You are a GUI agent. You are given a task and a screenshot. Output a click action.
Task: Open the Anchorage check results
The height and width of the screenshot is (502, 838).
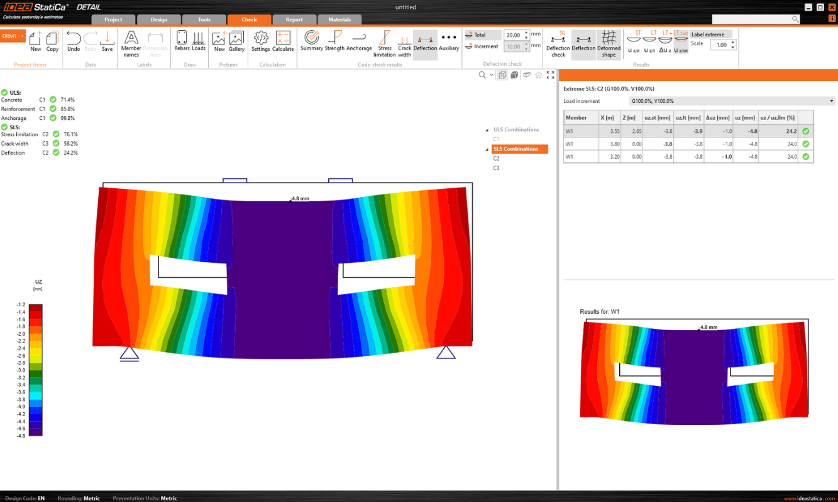tap(359, 41)
